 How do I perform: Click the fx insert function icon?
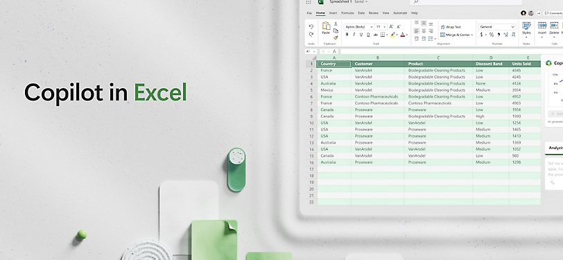pyautogui.click(x=334, y=51)
